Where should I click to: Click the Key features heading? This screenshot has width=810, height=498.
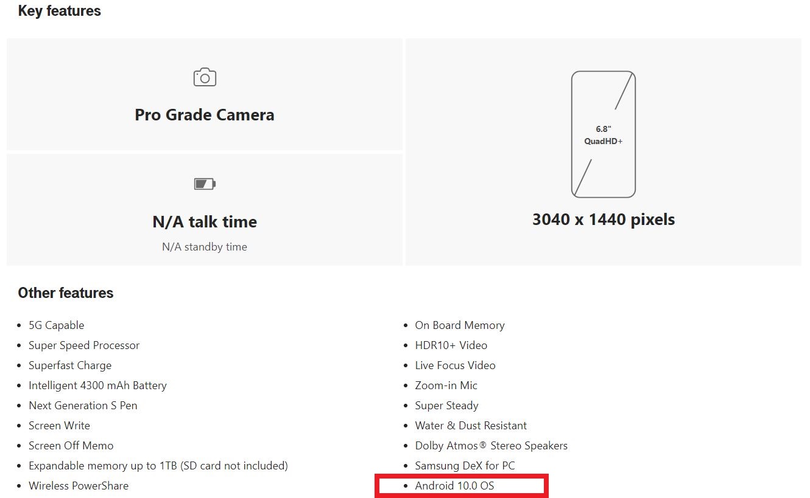click(60, 11)
